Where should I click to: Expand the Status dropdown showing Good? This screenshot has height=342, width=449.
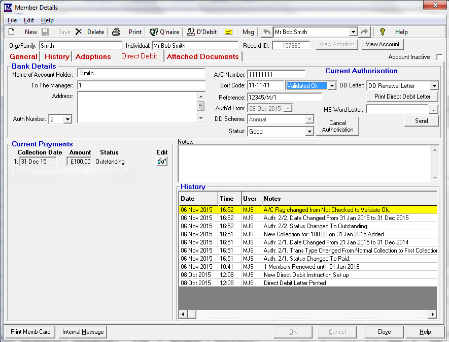[309, 132]
